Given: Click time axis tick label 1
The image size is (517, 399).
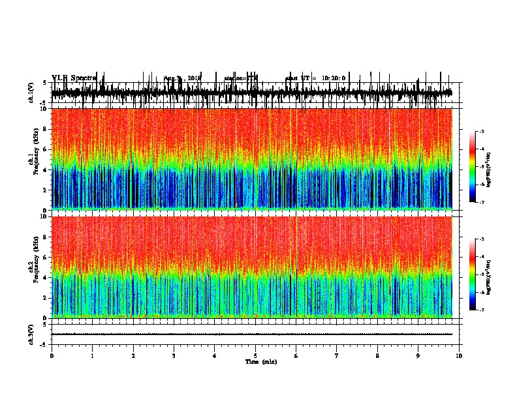Looking at the screenshot, I should [92, 356].
